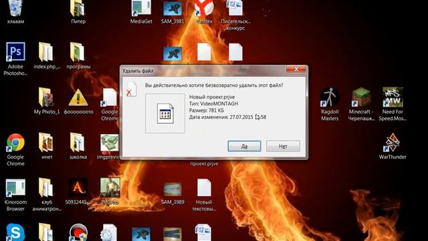The image size is (428, 241).
Task: Click the Дата изменения line in the dialog
Action: tap(227, 117)
